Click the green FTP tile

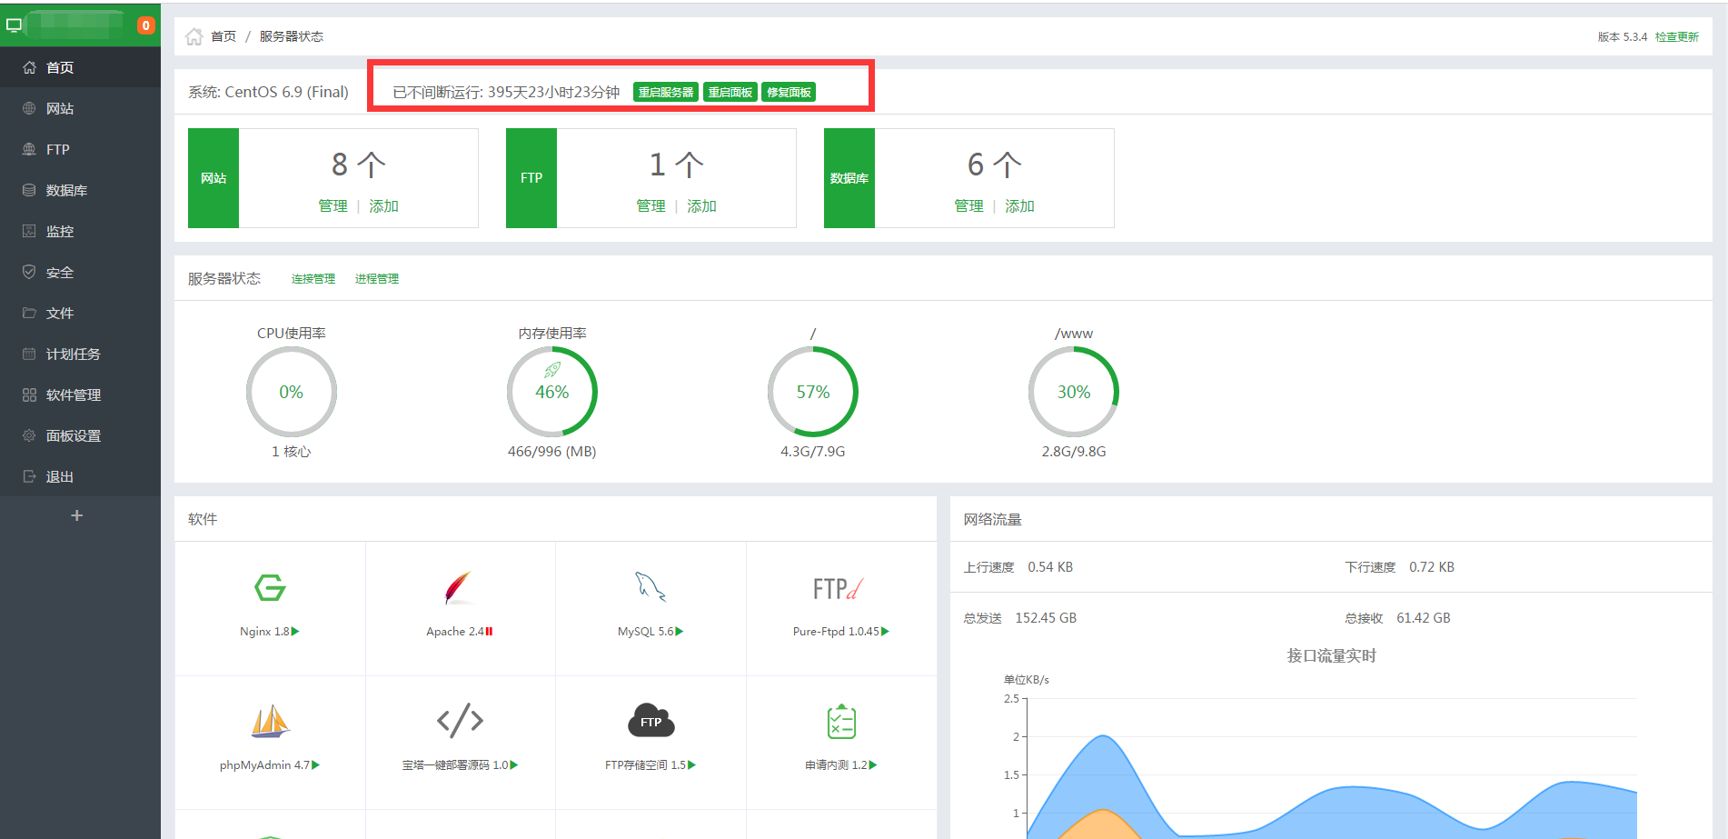[x=531, y=178]
